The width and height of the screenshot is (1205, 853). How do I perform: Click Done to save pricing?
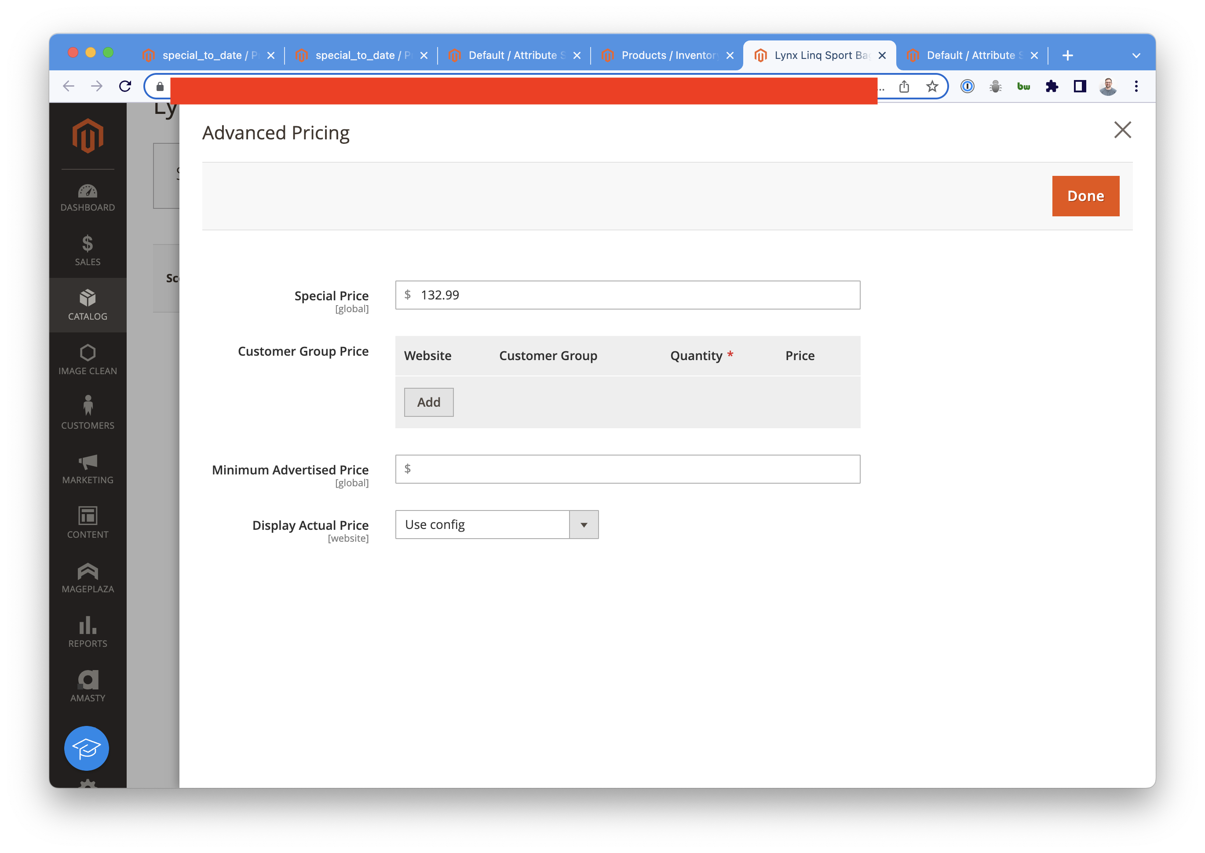pyautogui.click(x=1086, y=195)
